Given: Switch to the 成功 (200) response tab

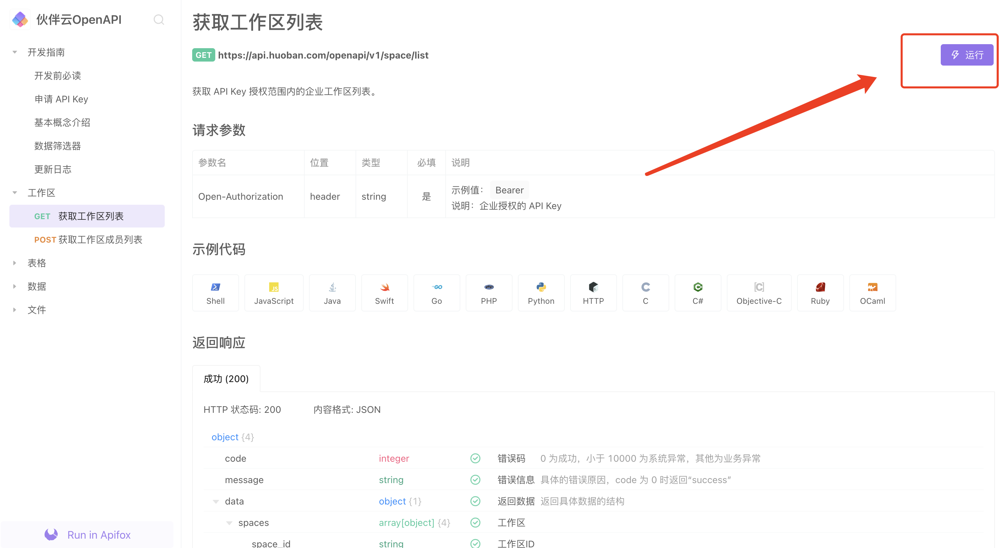Looking at the screenshot, I should [x=226, y=379].
